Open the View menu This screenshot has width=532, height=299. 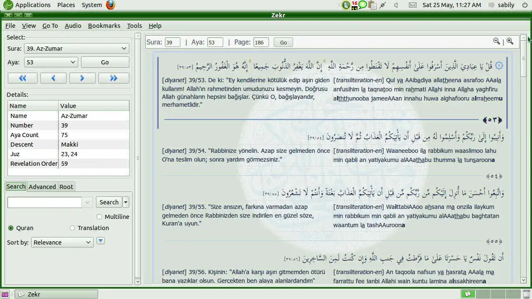point(29,26)
